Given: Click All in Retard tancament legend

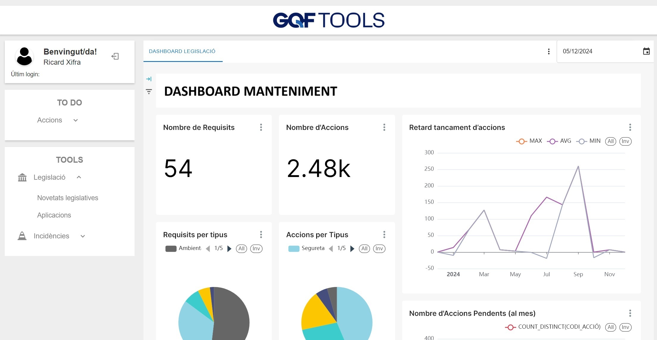Looking at the screenshot, I should (611, 141).
